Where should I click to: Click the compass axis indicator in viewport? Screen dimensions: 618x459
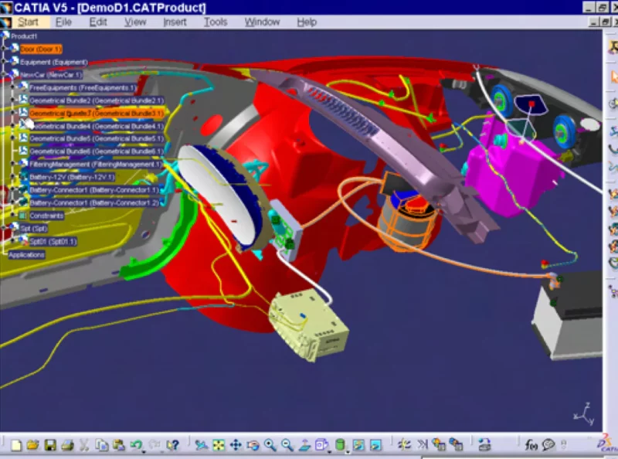click(584, 414)
